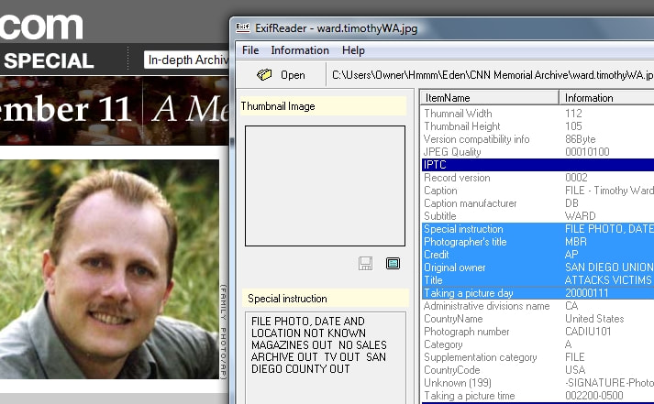Click the In-depth Archive dropdown on webpage
This screenshot has height=404, width=654.
tap(187, 60)
